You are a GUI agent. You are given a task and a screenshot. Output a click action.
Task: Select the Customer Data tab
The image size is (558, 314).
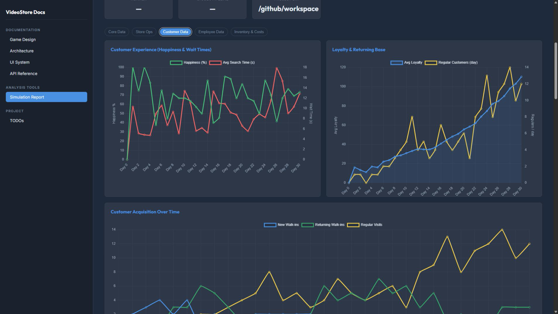pyautogui.click(x=176, y=32)
